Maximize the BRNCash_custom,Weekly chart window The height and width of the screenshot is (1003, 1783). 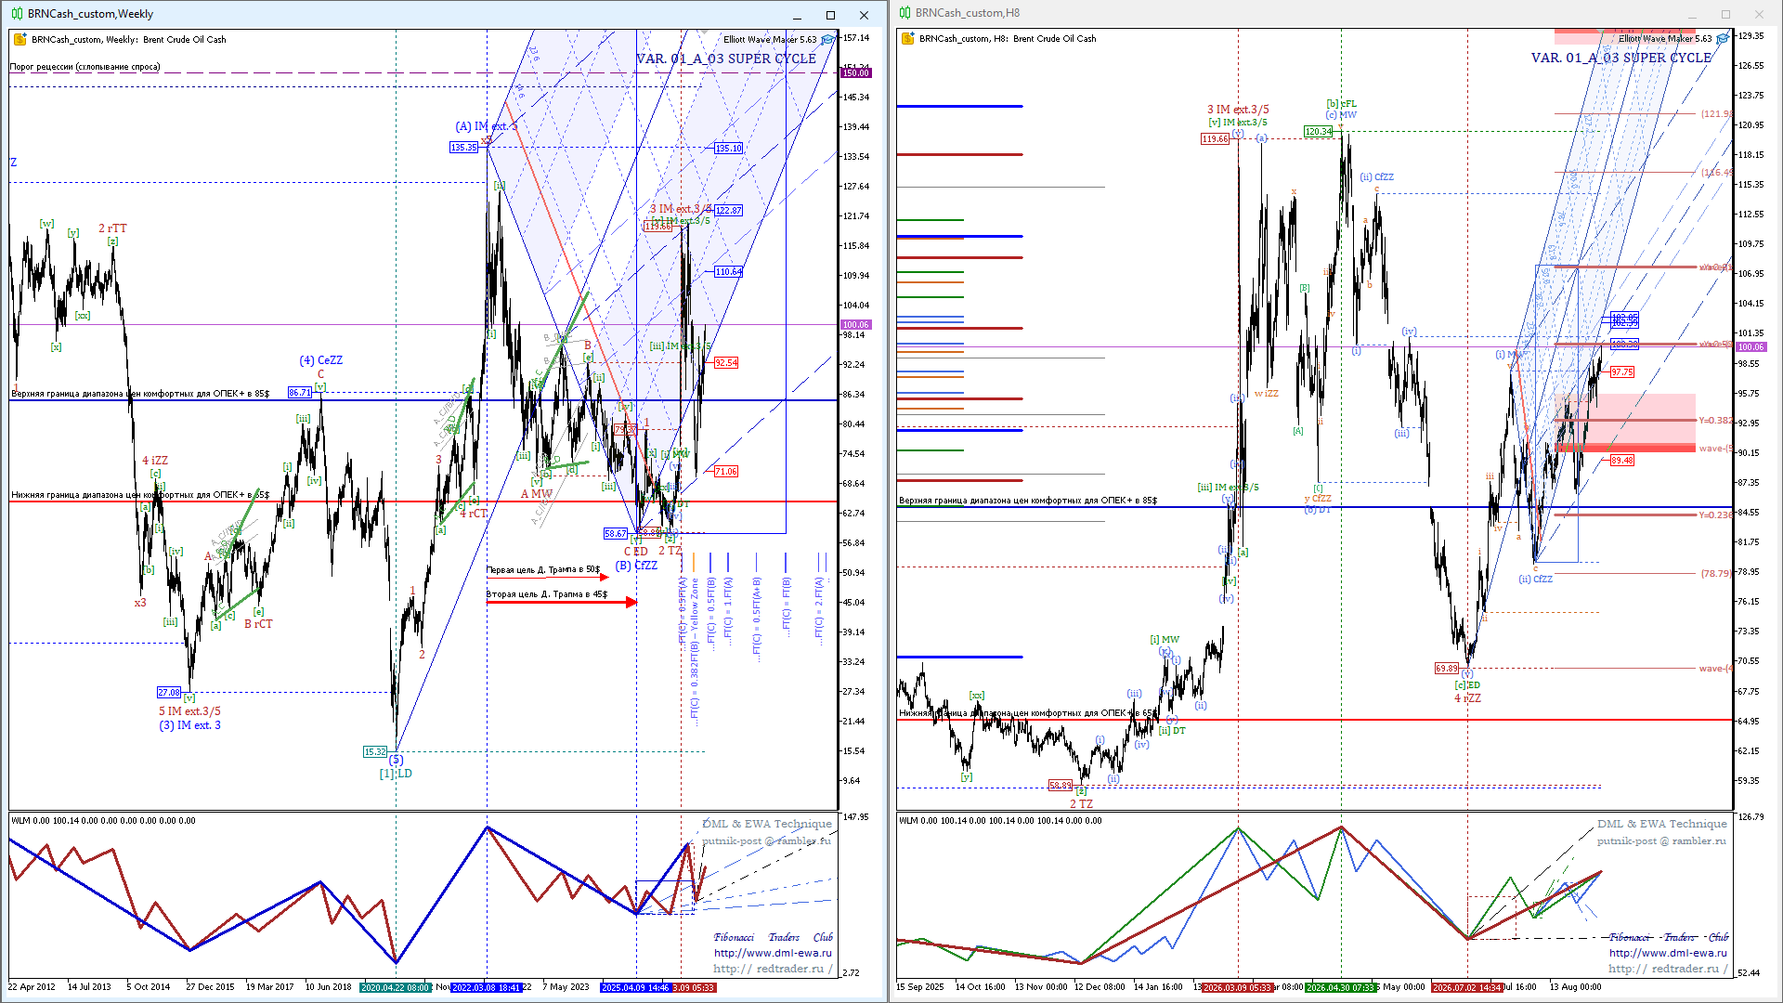point(830,15)
